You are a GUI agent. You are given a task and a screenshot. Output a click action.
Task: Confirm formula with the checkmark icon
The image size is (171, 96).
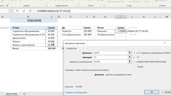(24, 11)
